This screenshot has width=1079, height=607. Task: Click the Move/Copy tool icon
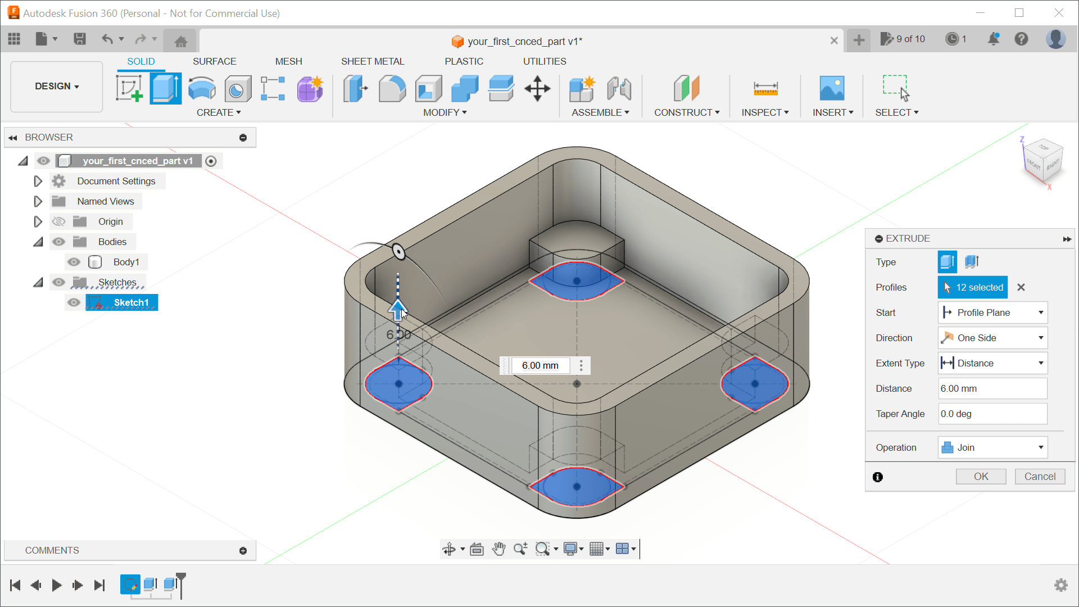tap(537, 88)
